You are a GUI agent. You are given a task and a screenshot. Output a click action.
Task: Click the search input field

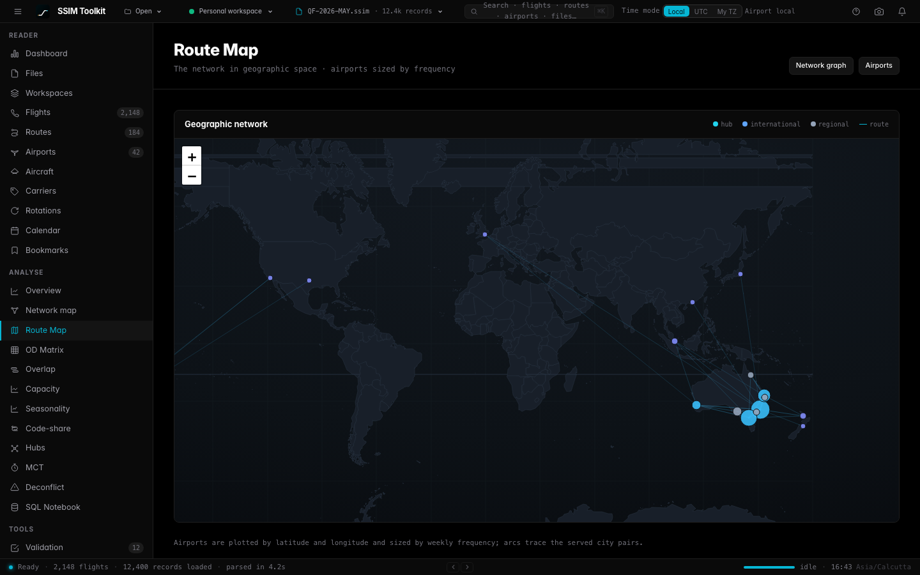539,11
